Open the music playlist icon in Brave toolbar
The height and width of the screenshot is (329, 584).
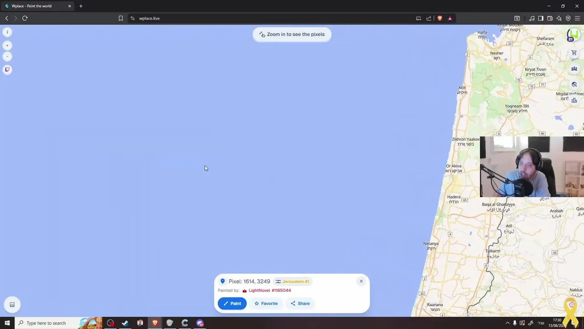click(x=532, y=18)
